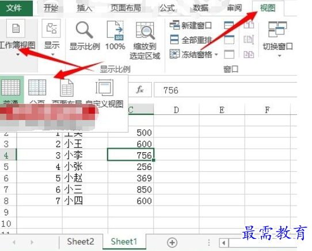Image resolution: width=312 pixels, height=251 pixels.
Task: Go to the 公式 tab
Action: point(167,9)
